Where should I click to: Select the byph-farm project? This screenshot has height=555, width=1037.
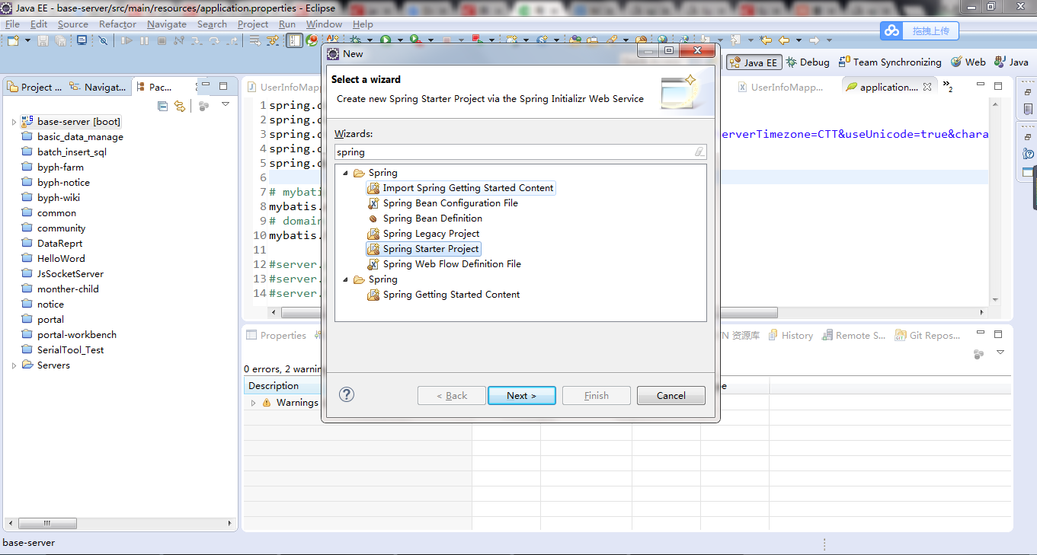(x=53, y=167)
